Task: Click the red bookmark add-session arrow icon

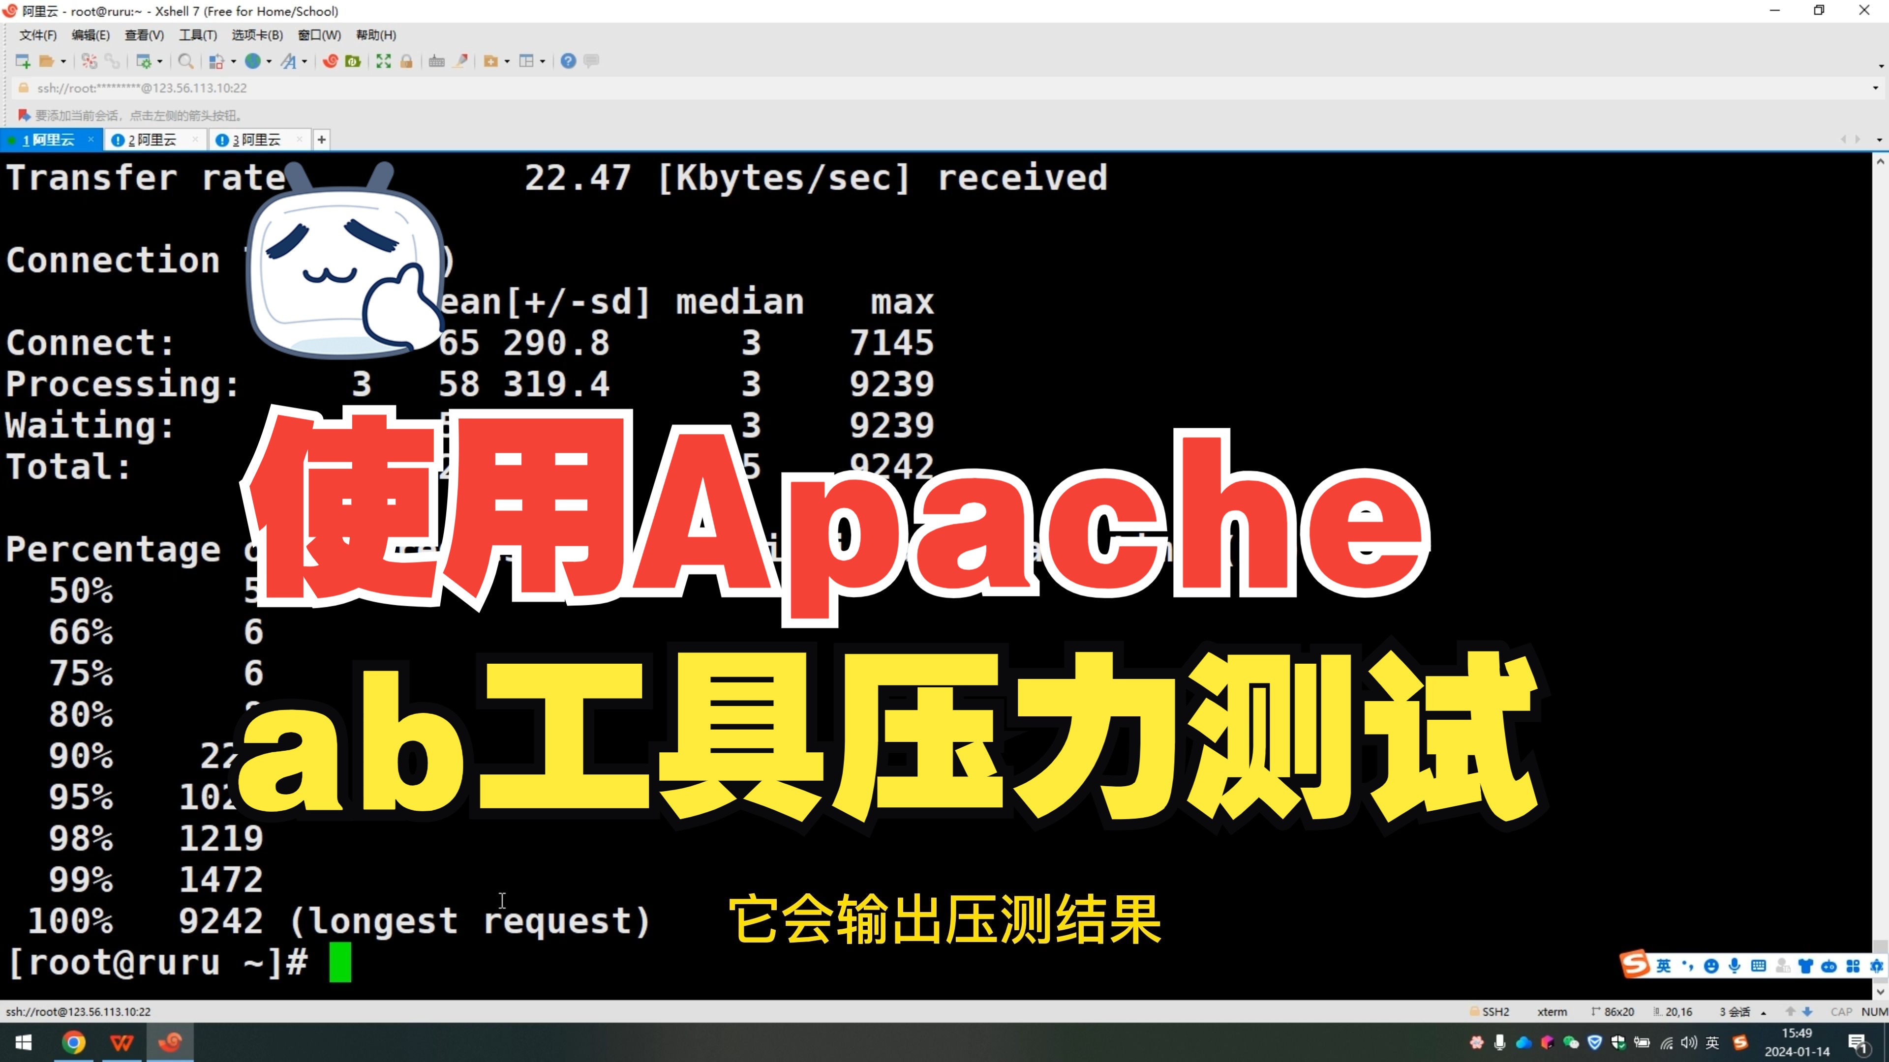Action: click(24, 116)
